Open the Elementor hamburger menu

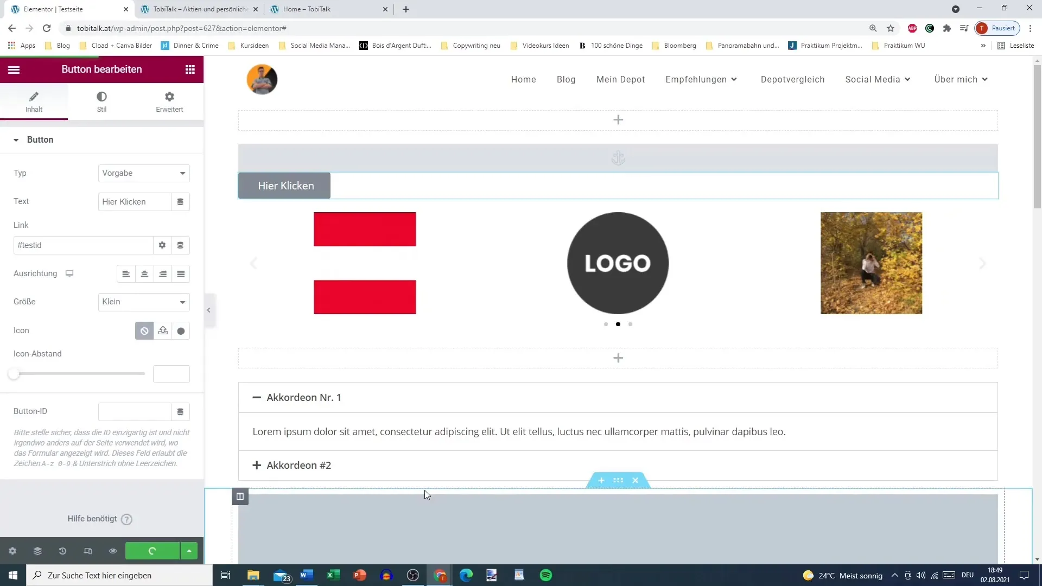tap(14, 69)
